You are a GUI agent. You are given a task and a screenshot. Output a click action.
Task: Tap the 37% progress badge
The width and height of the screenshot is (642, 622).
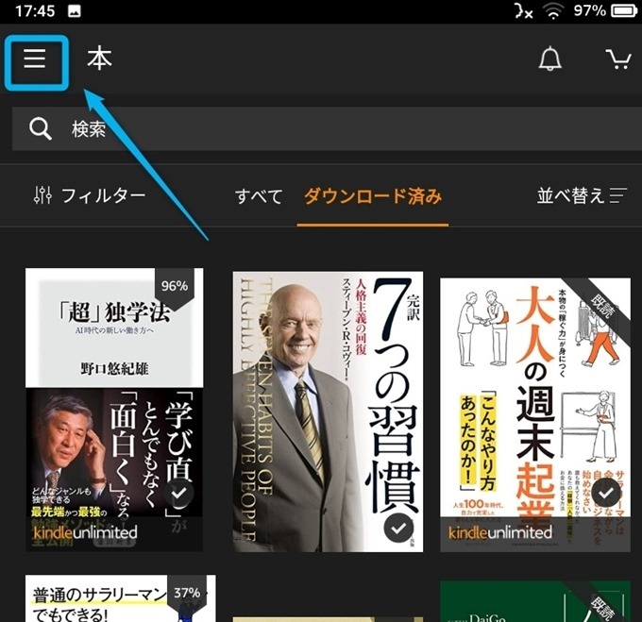click(x=186, y=596)
